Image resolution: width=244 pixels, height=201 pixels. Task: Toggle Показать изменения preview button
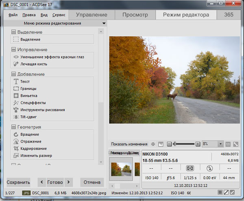point(129,144)
